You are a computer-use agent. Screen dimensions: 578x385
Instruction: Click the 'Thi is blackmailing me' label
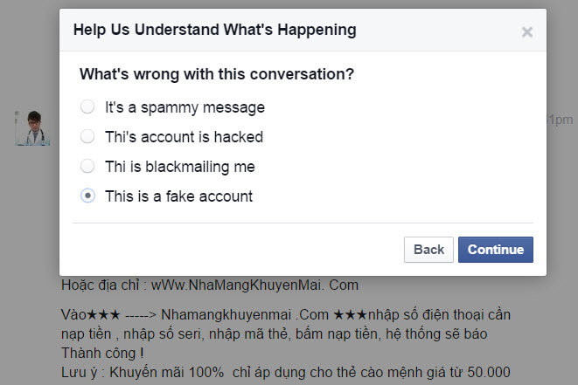pyautogui.click(x=180, y=167)
